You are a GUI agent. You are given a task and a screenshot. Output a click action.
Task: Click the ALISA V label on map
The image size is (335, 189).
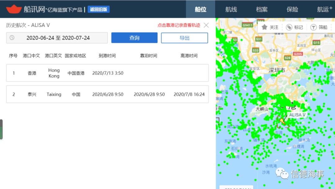coord(297,115)
